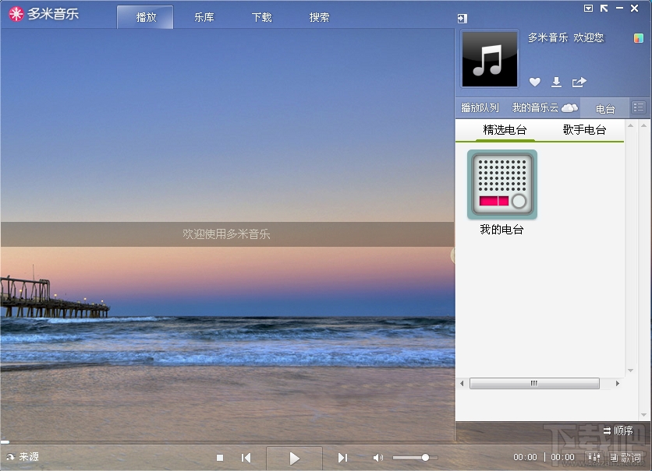This screenshot has width=652, height=471.
Task: Toggle play mode by clicking 顺序
Action: pos(622,431)
